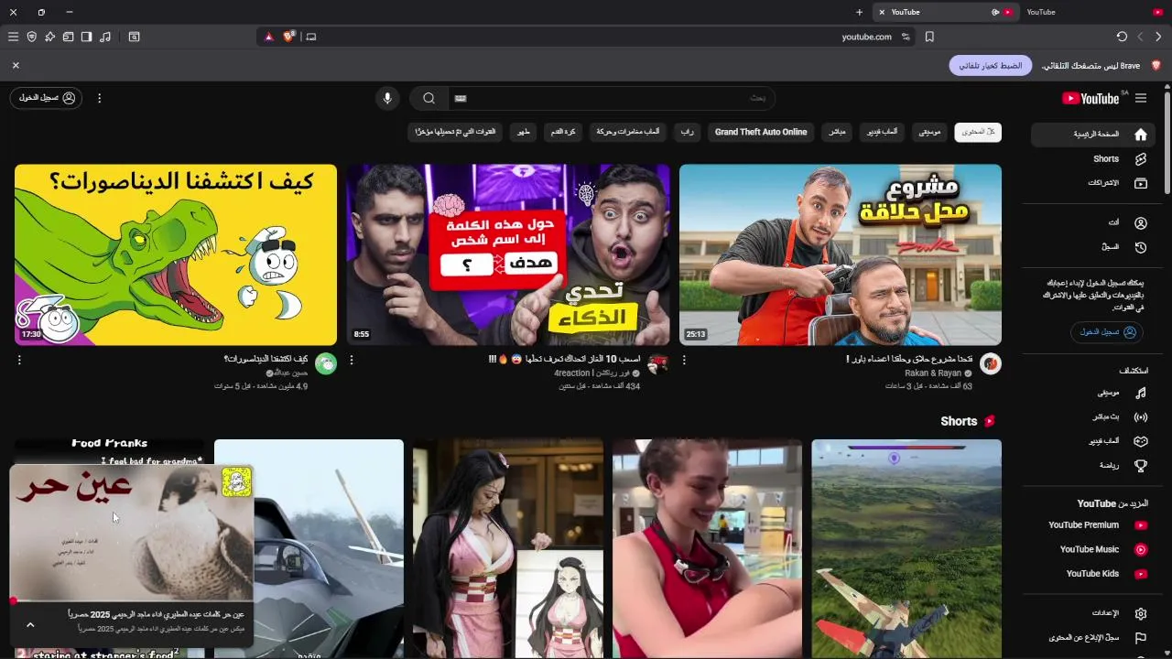Open the Brave VPN shield icon
The image size is (1172, 659).
point(31,37)
